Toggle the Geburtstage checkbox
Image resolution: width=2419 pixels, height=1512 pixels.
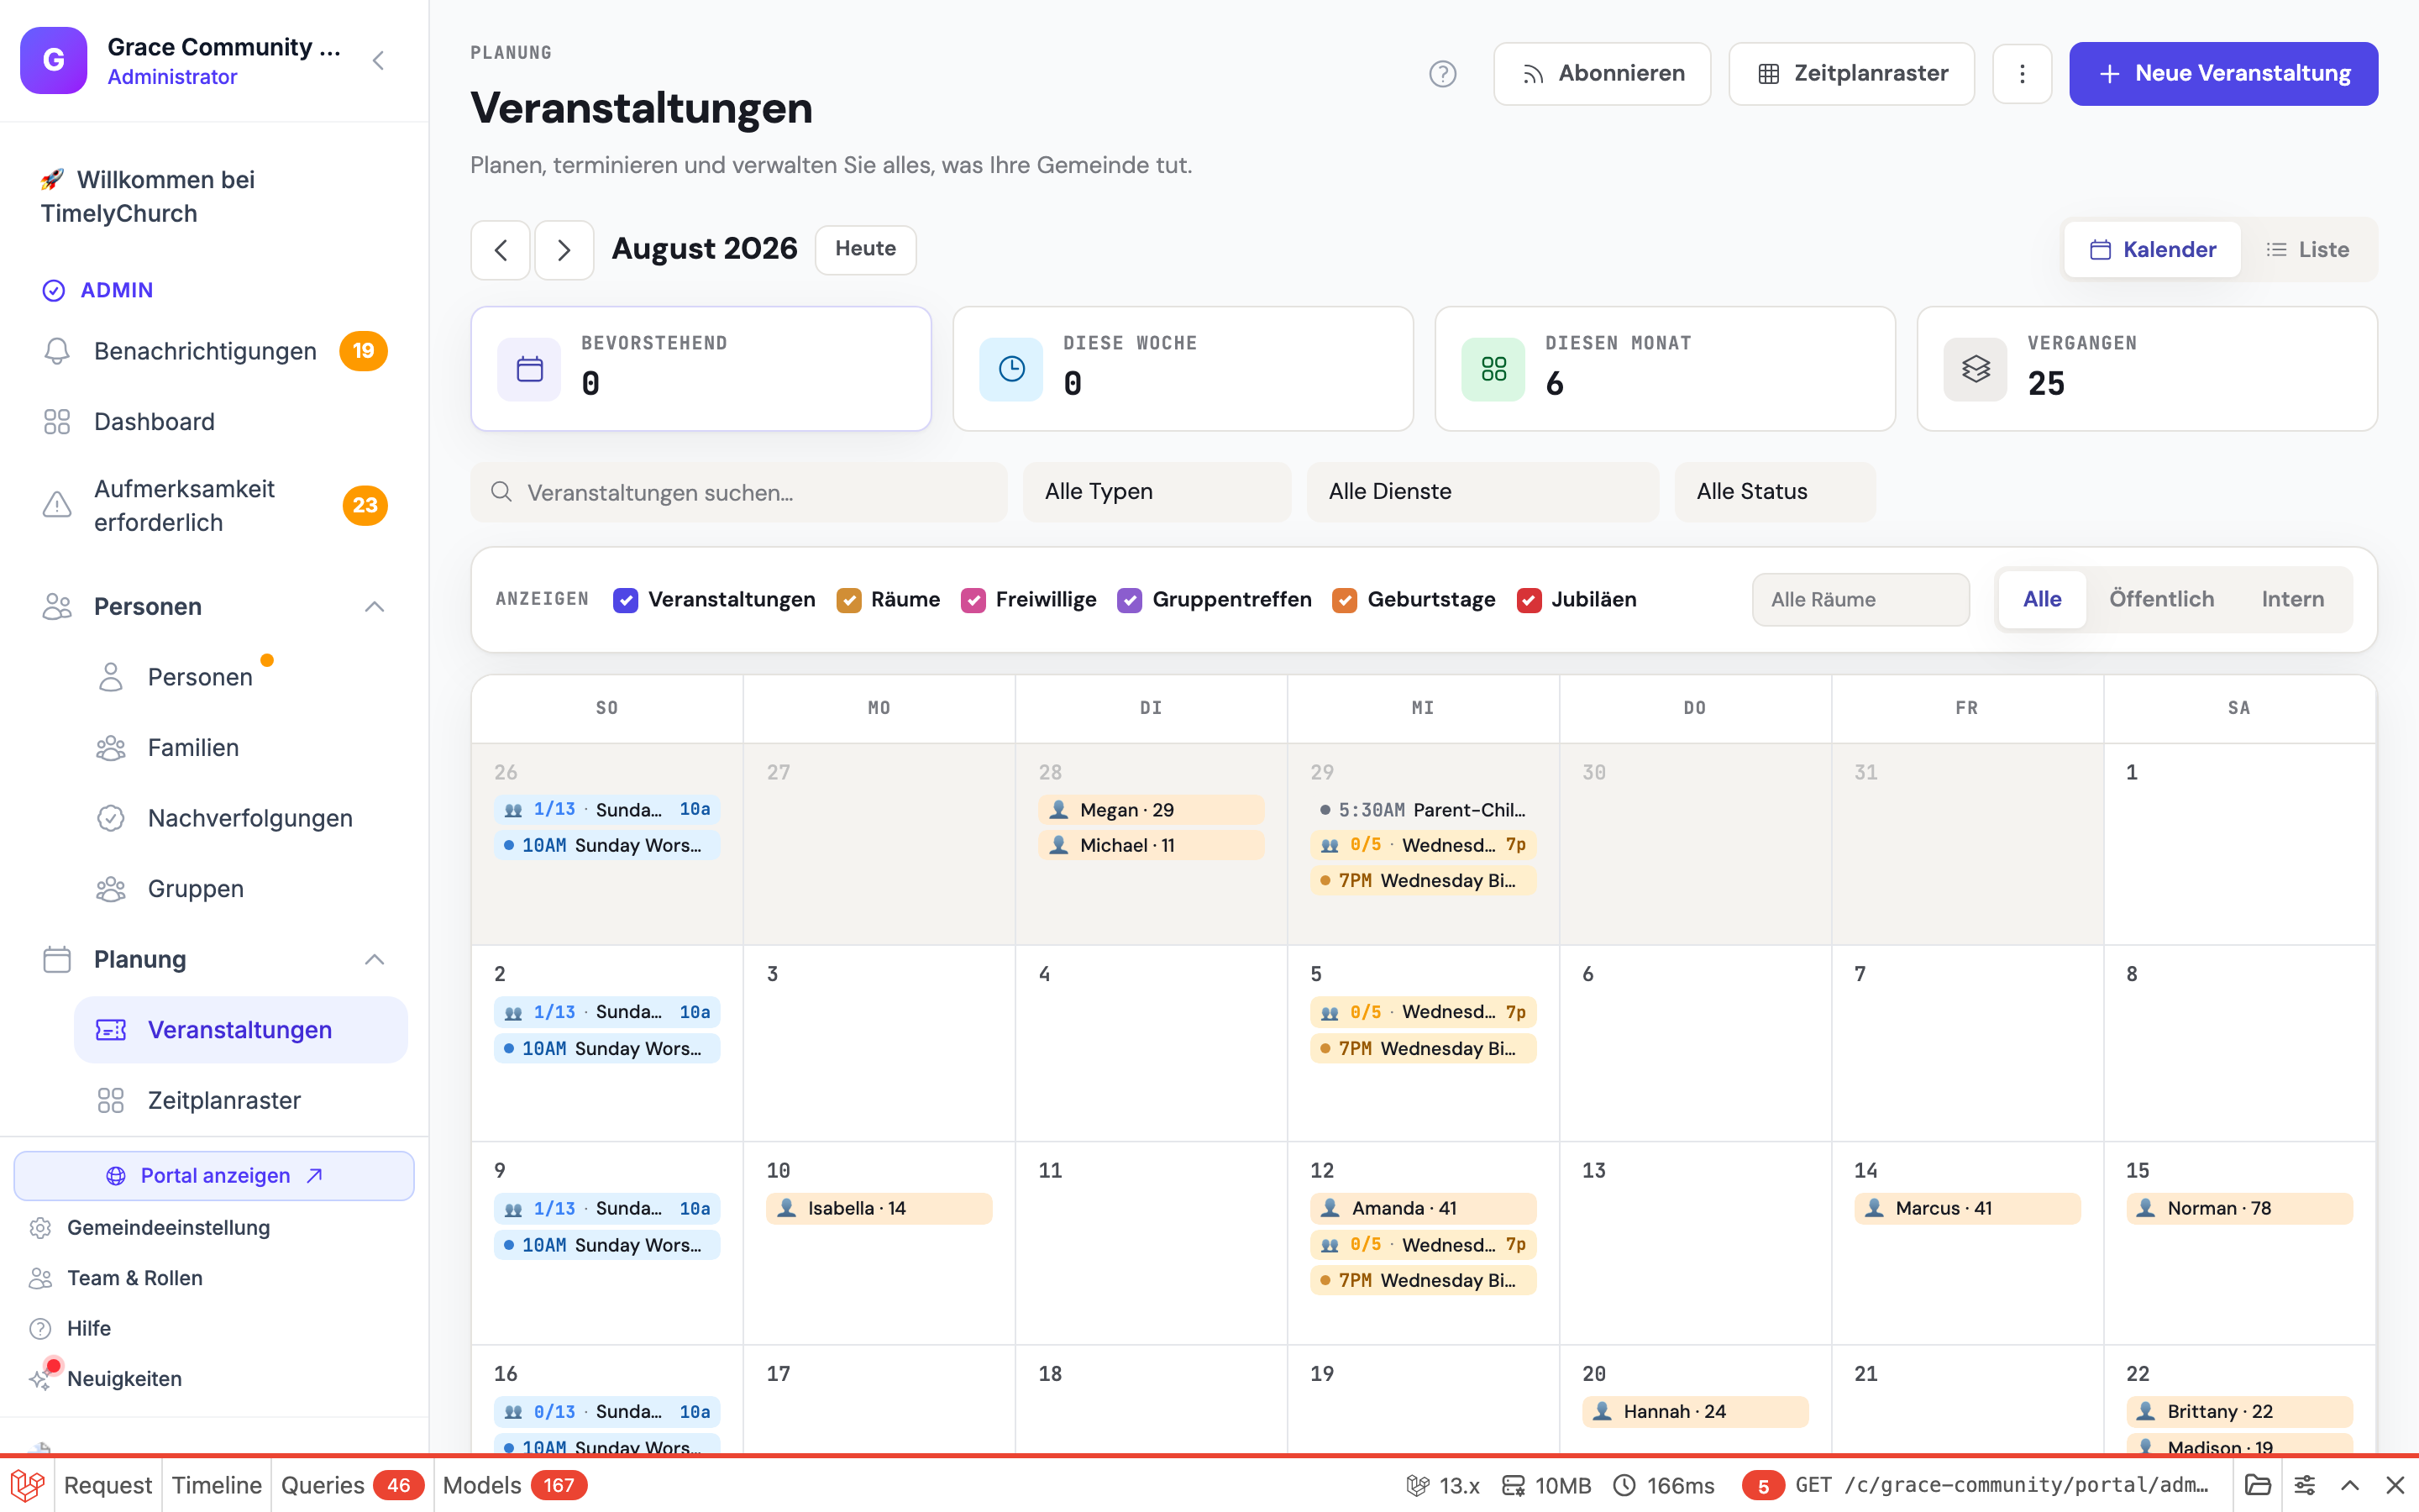tap(1345, 600)
